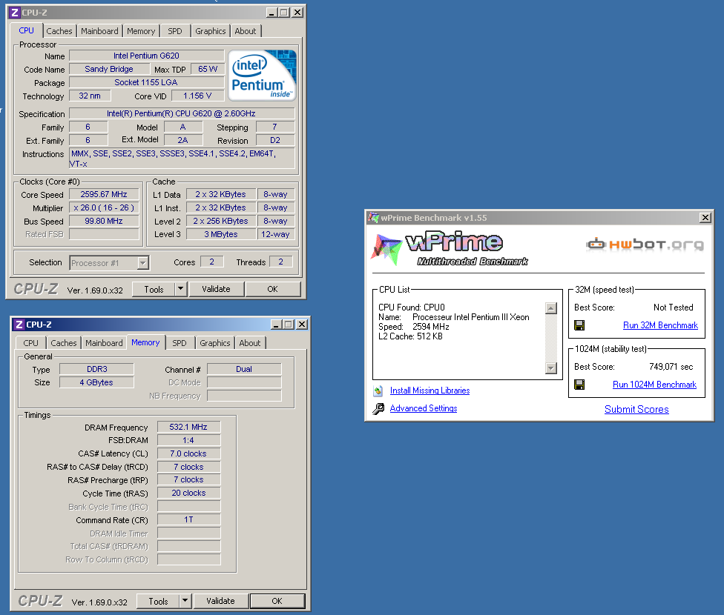Click OK in top CPU-Z window
The height and width of the screenshot is (615, 724).
(272, 289)
